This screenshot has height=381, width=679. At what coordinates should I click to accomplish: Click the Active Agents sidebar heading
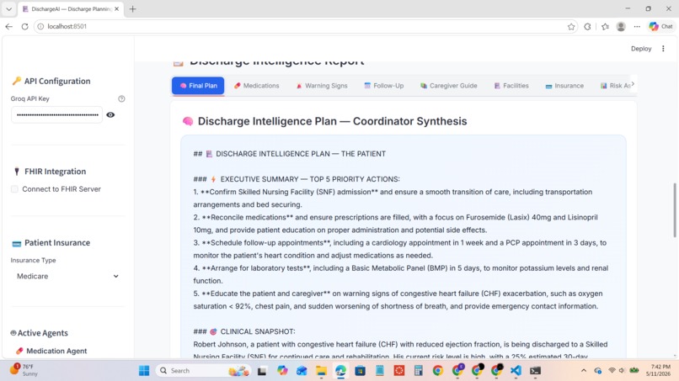click(x=40, y=333)
